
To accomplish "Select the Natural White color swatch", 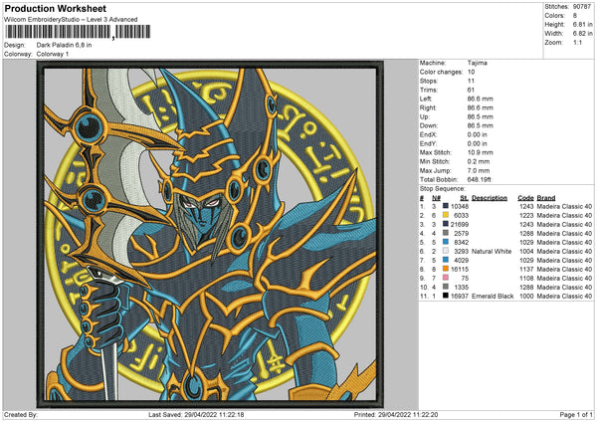I will [446, 251].
